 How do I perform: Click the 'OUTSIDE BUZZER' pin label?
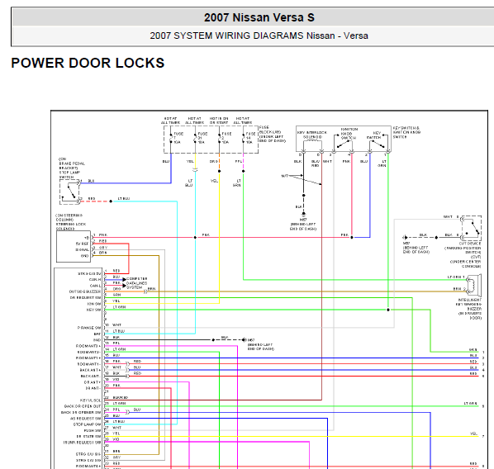[85, 291]
